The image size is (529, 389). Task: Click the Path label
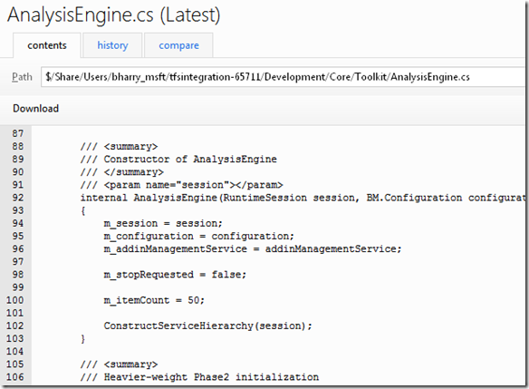click(x=22, y=77)
